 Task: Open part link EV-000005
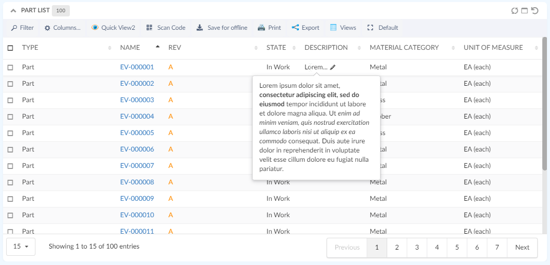tap(137, 133)
